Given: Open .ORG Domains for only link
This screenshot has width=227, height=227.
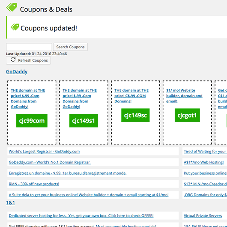Looking at the screenshot, I should pyautogui.click(x=205, y=195).
